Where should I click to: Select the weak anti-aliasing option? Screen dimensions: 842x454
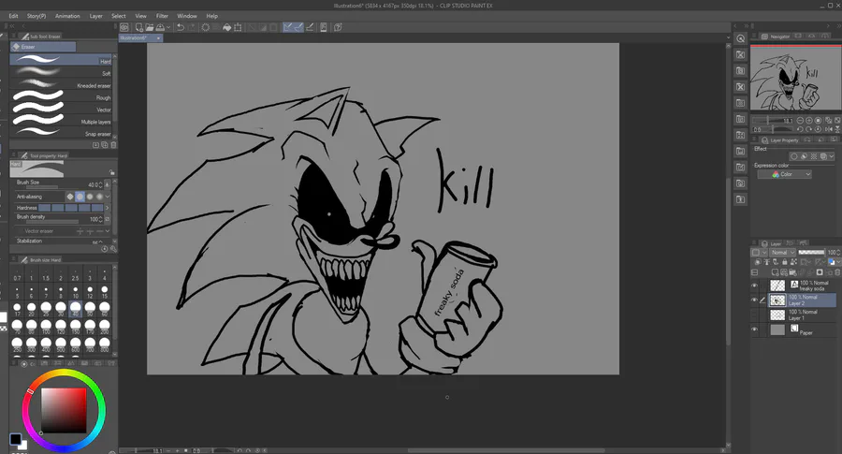(80, 197)
